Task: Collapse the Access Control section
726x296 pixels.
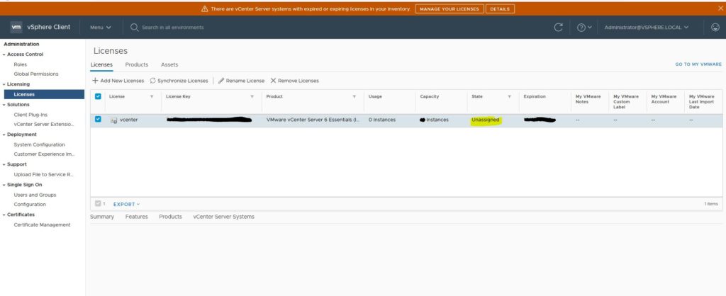Action: [4, 55]
